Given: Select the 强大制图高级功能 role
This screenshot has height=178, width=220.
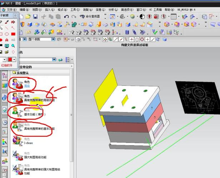Looking at the screenshot, I should (40, 155).
